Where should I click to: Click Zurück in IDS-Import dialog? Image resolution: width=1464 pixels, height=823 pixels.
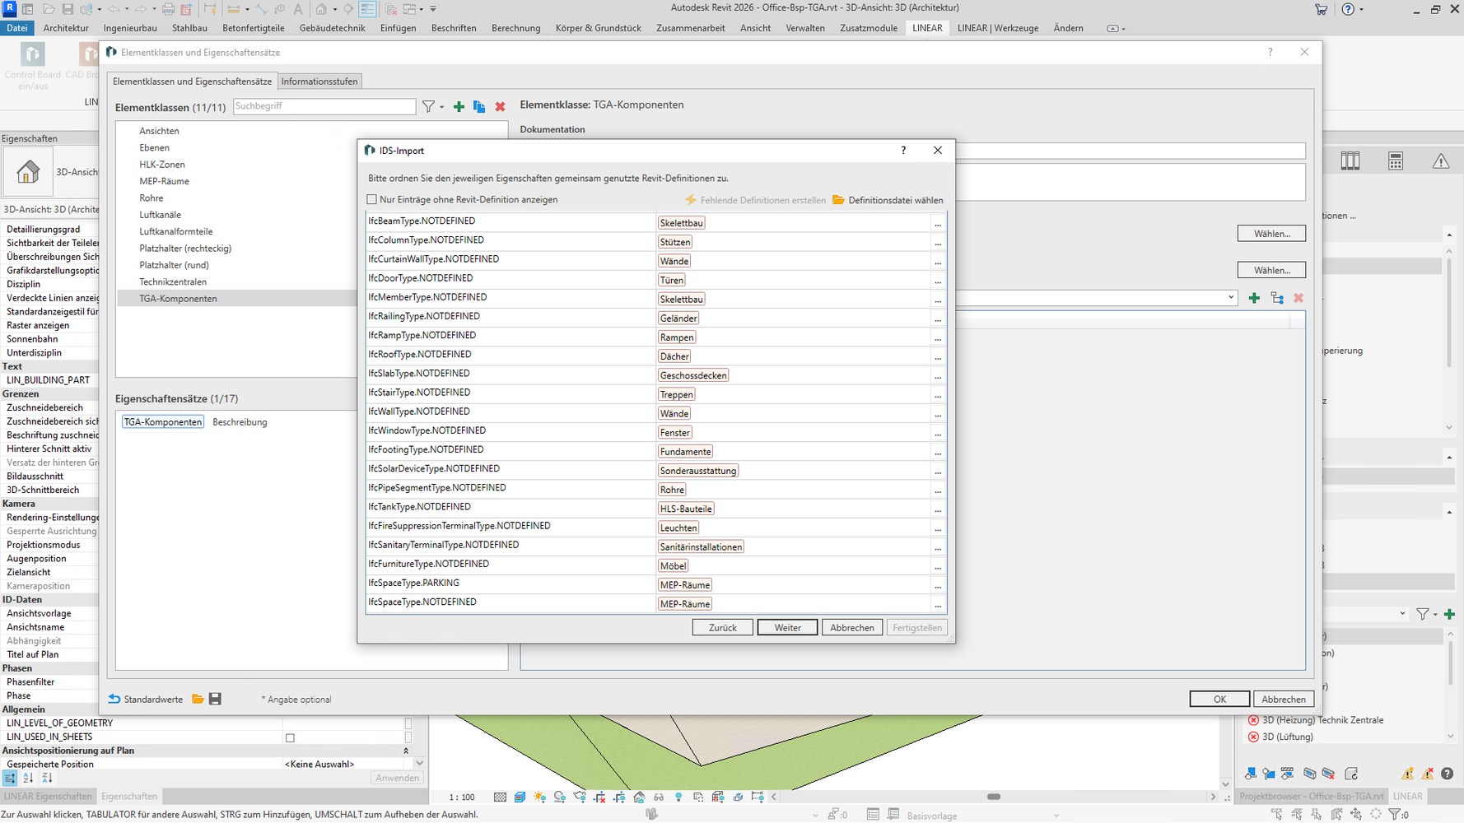[x=723, y=627]
